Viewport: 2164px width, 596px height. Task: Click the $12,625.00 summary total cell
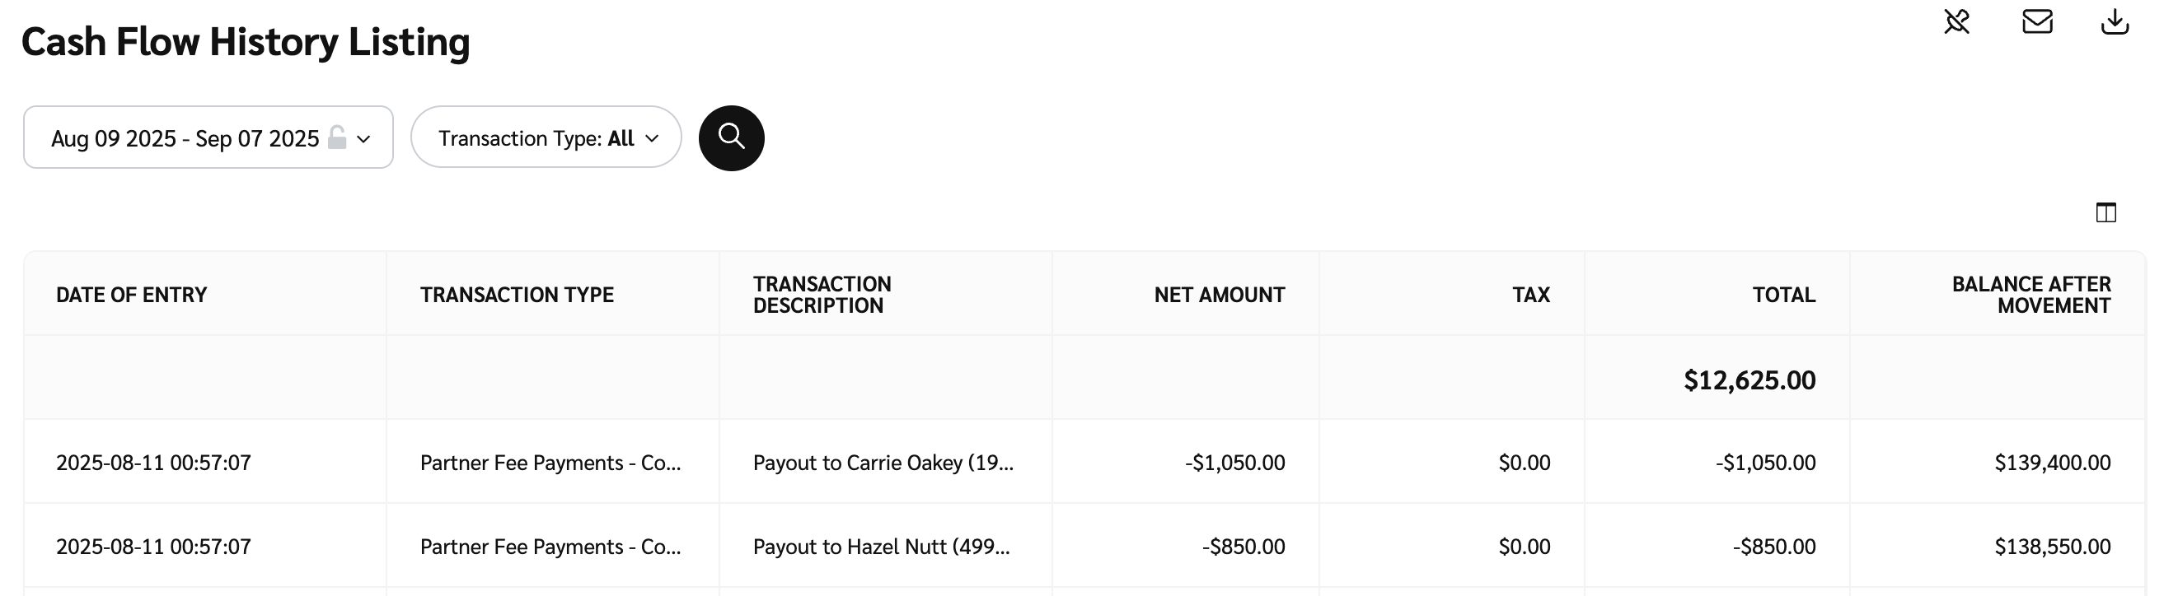click(x=1749, y=380)
